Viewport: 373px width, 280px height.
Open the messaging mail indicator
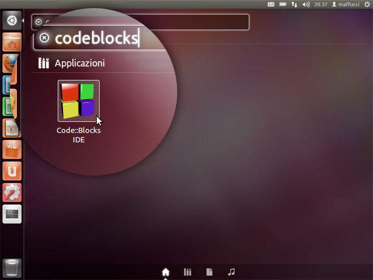[x=271, y=4]
